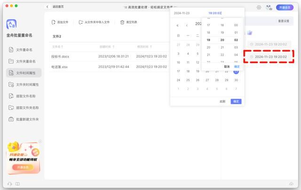Click the headset support icon at bottom left

tap(9, 184)
